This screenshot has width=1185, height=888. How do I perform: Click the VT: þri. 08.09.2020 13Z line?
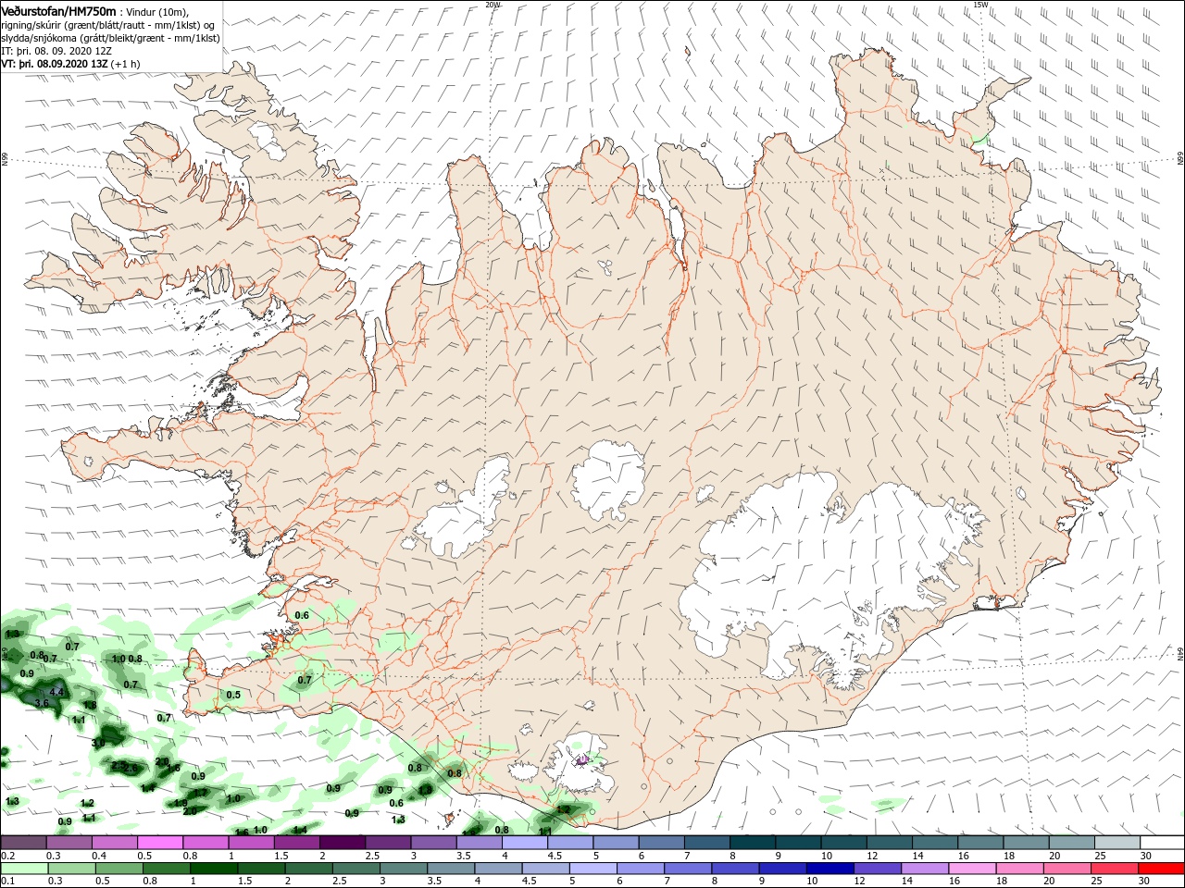(x=70, y=64)
